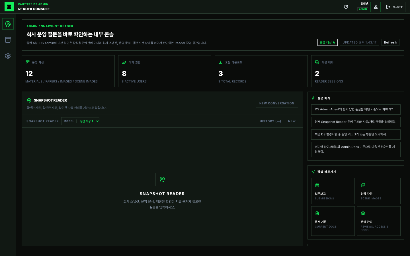The width and height of the screenshot is (410, 256).
Task: Click the 대기 권한 add-user icon
Action: click(x=124, y=62)
